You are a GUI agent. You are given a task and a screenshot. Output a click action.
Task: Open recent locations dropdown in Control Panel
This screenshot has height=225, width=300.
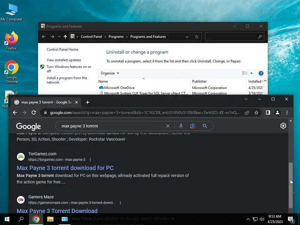tap(59, 37)
